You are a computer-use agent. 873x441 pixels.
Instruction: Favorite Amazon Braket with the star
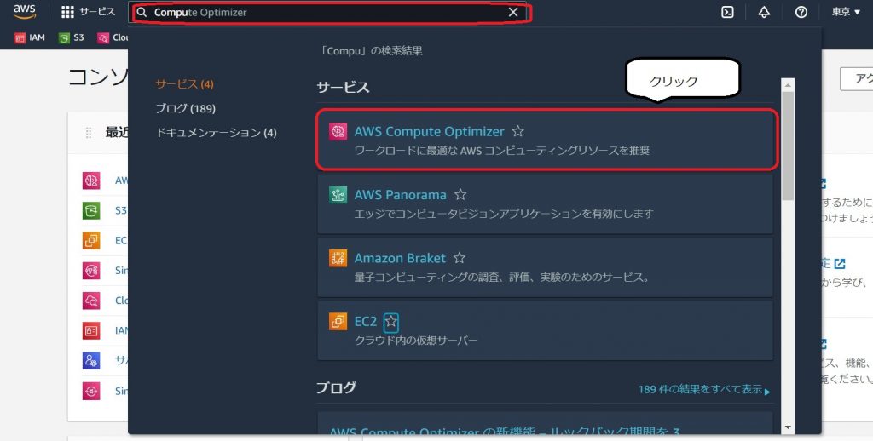(x=459, y=258)
